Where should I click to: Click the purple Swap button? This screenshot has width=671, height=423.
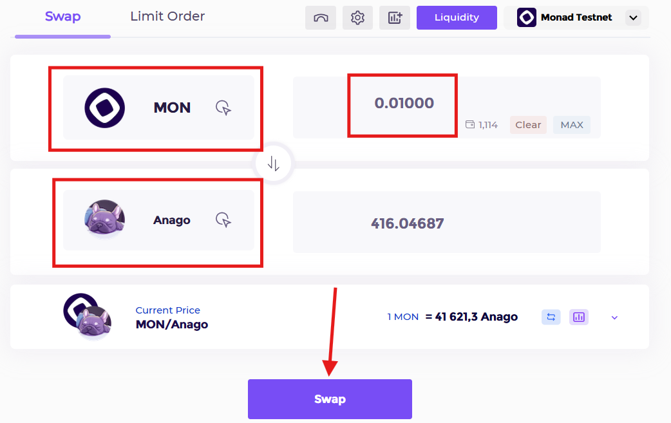pos(330,399)
